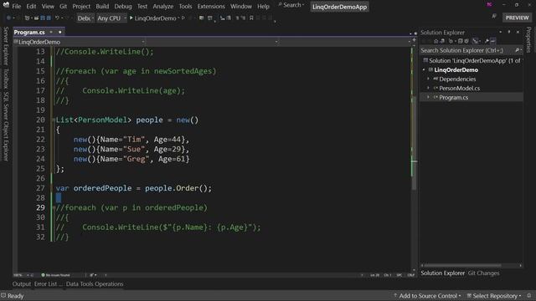Image resolution: width=536 pixels, height=301 pixels.
Task: Click the split editor icon above scrollbar
Action: [x=414, y=40]
